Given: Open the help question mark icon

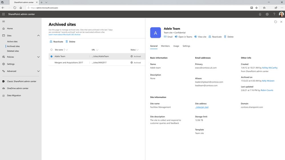Looking at the screenshot, I should coord(274,14).
